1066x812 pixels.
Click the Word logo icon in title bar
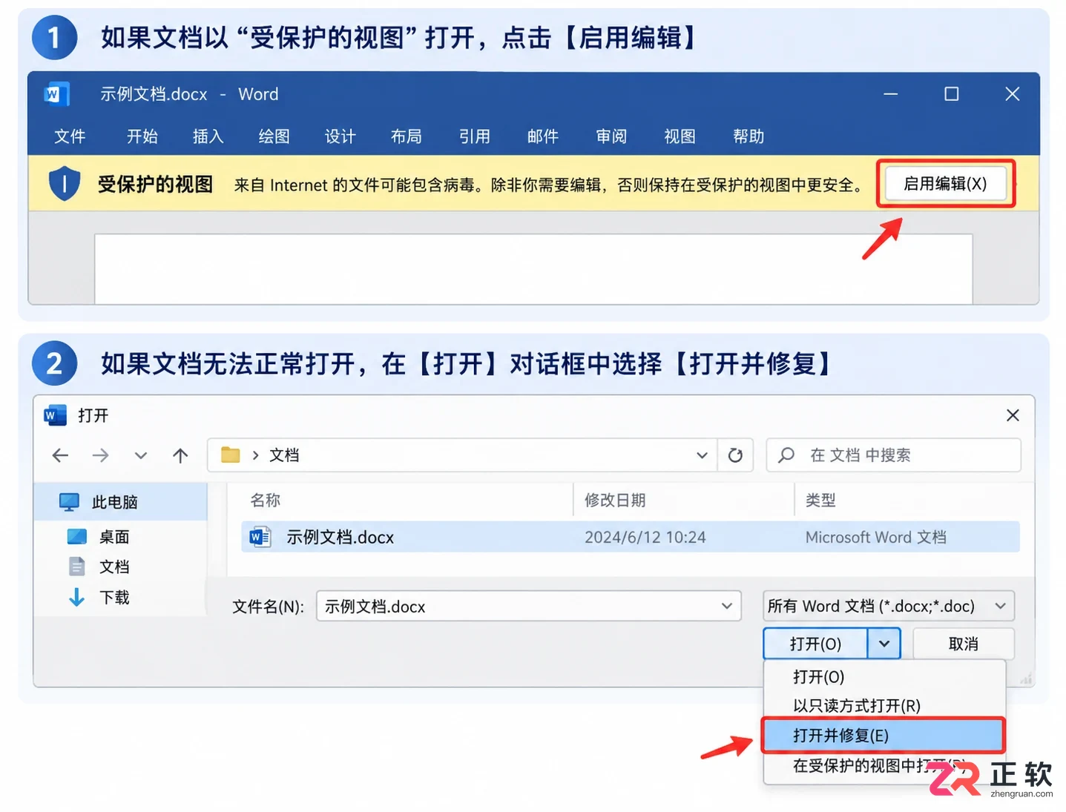(x=57, y=94)
